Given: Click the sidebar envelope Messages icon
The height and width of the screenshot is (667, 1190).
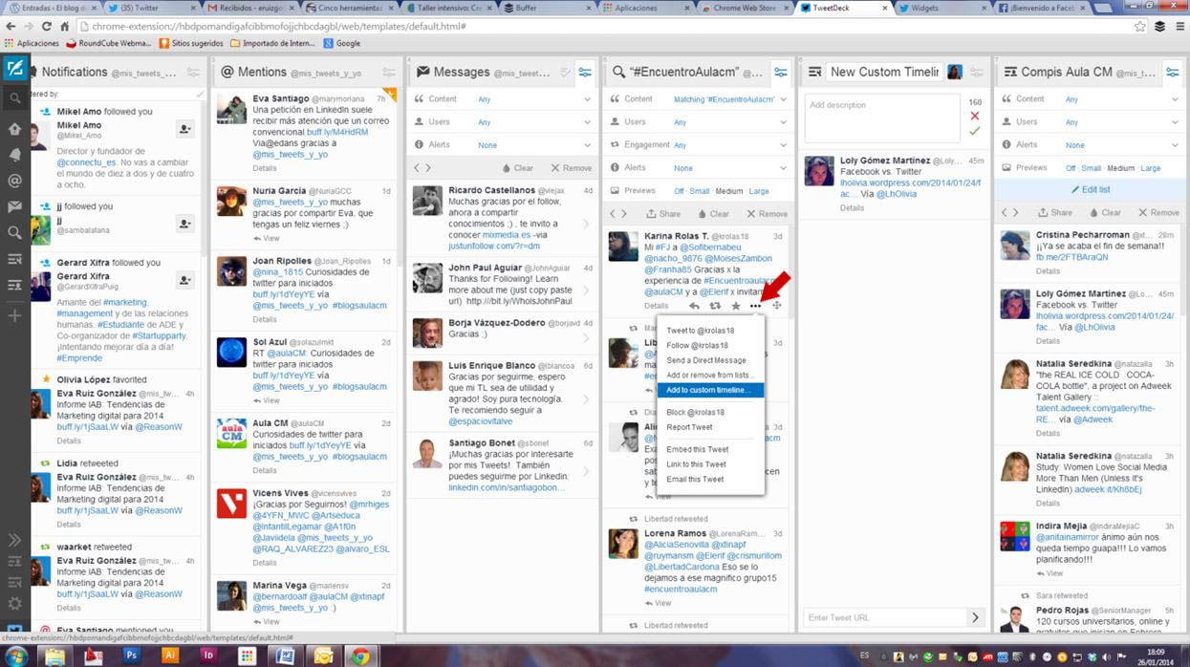Looking at the screenshot, I should click(14, 206).
